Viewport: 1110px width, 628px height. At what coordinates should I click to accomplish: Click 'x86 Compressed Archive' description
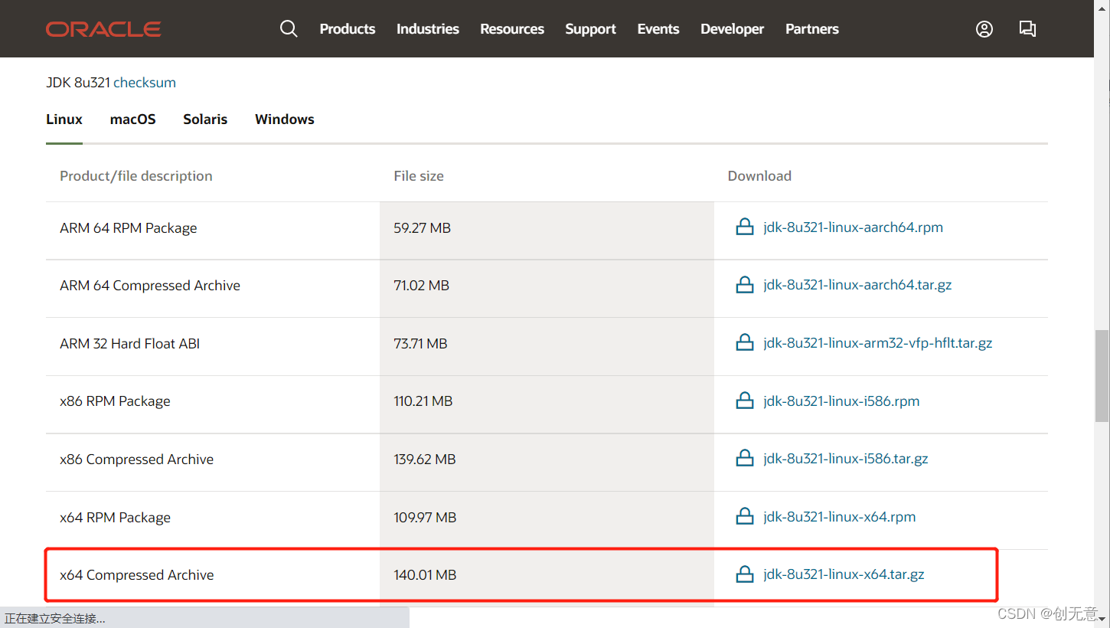point(137,460)
